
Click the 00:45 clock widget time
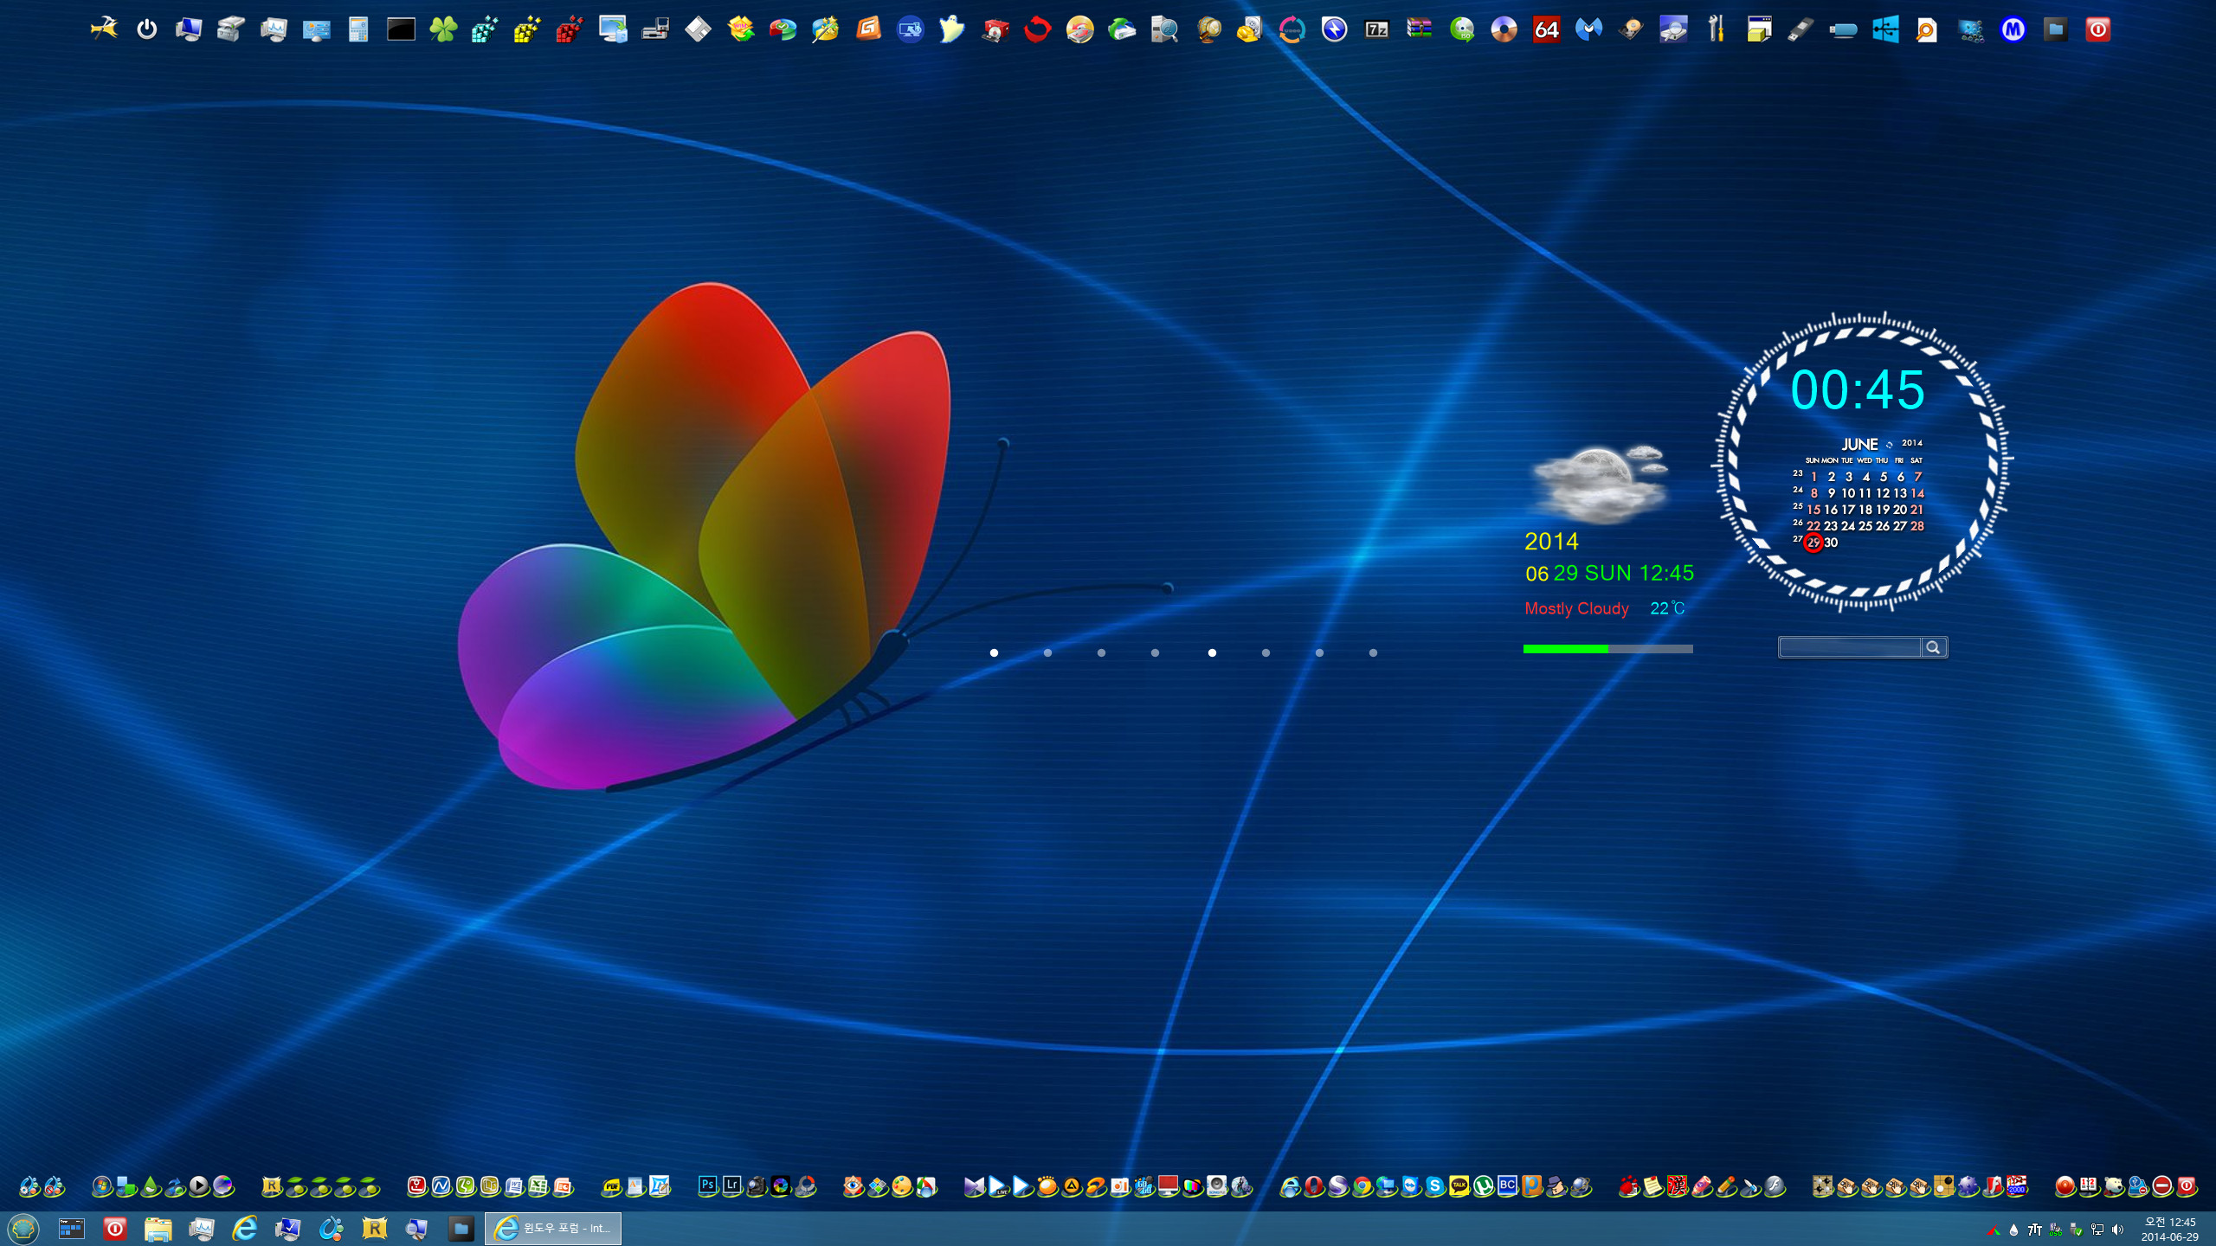(x=1858, y=390)
